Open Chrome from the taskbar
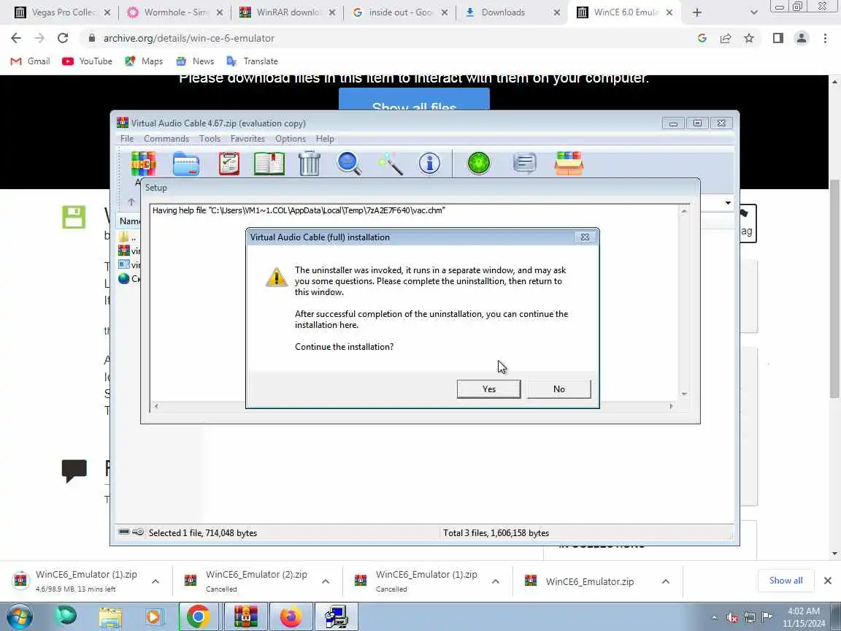This screenshot has width=841, height=631. point(198,616)
